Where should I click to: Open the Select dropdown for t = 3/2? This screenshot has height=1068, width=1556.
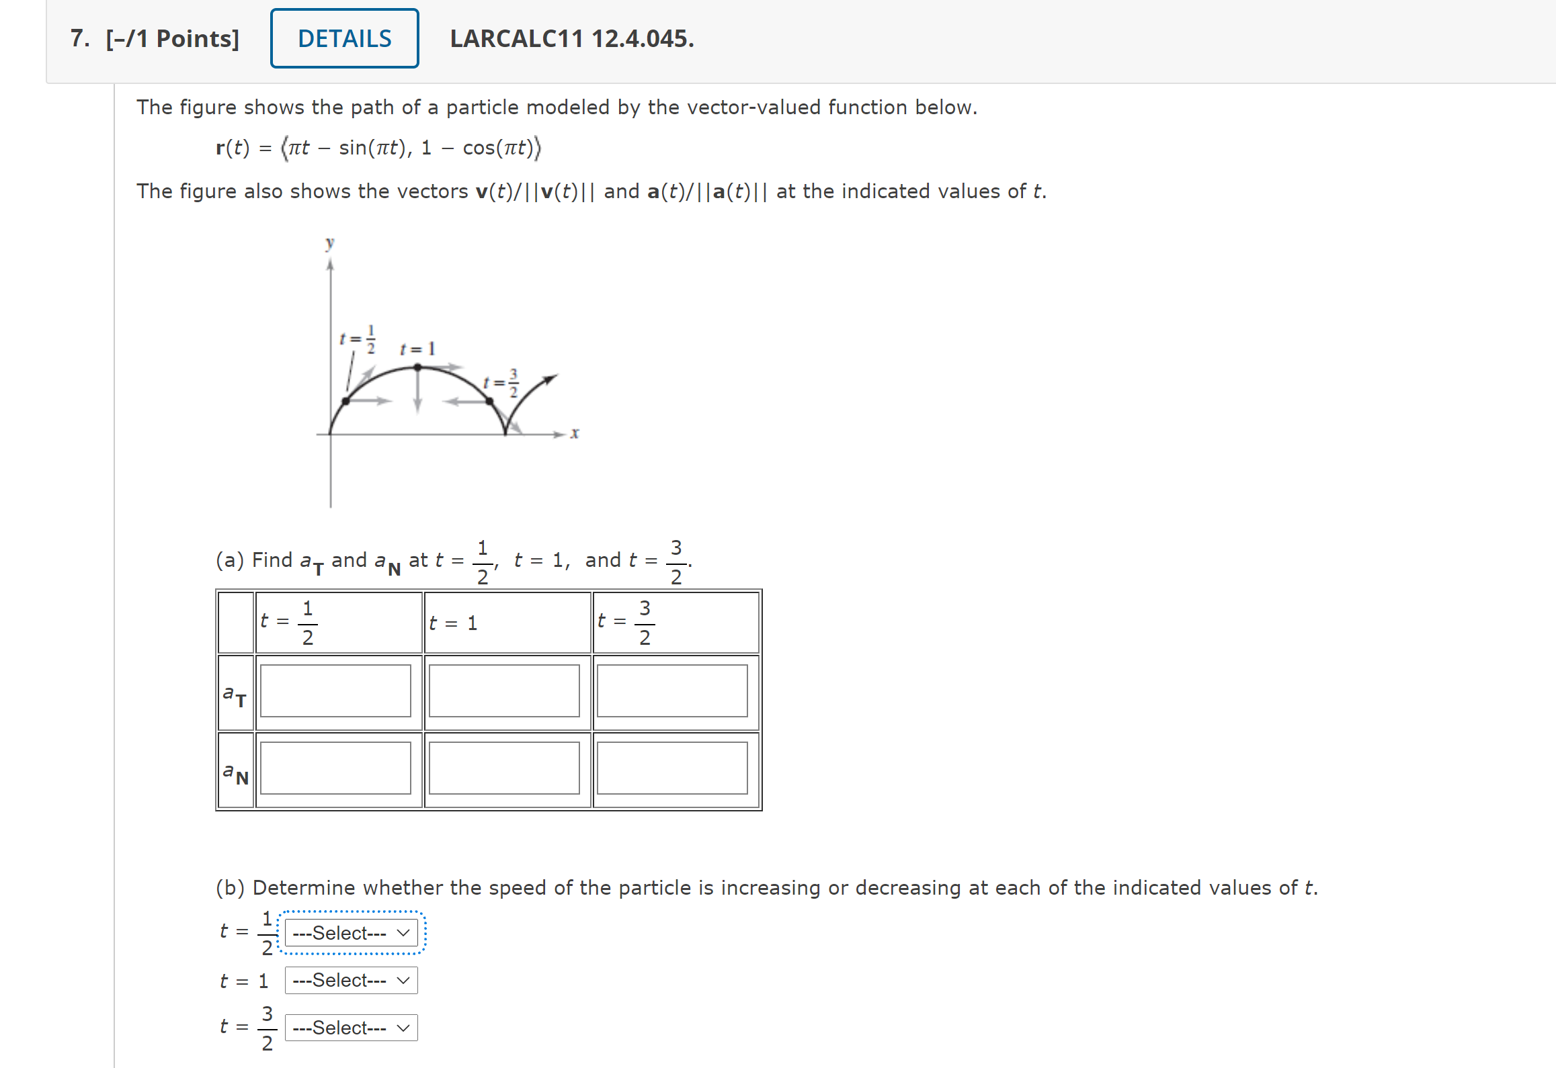pyautogui.click(x=351, y=1027)
